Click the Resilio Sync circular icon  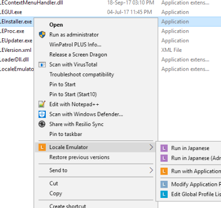(x=42, y=124)
